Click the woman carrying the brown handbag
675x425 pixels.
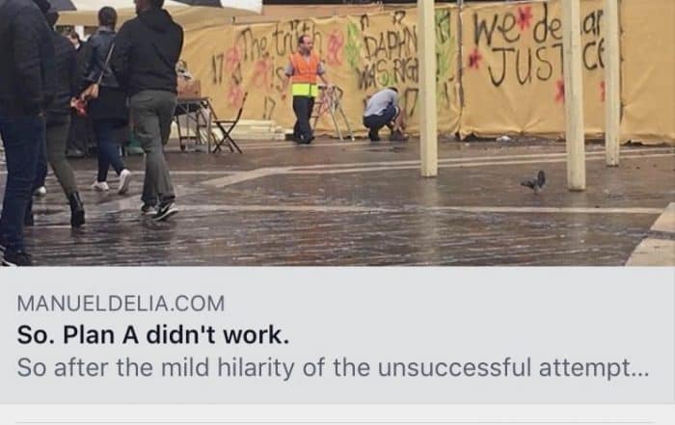coord(105,99)
